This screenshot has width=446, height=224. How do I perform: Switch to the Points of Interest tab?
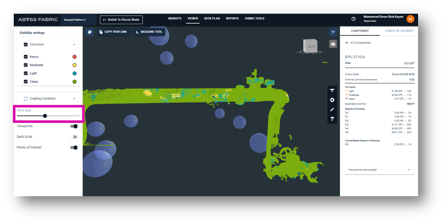point(399,31)
